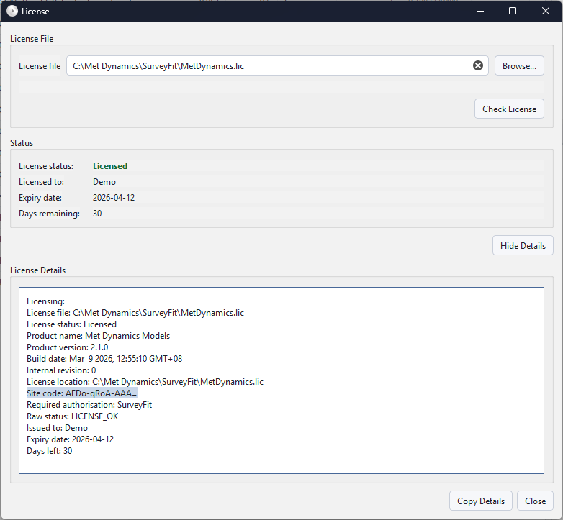Minimize the License window
Image resolution: width=563 pixels, height=520 pixels.
479,12
